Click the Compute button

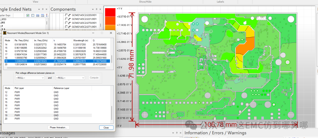[94, 78]
